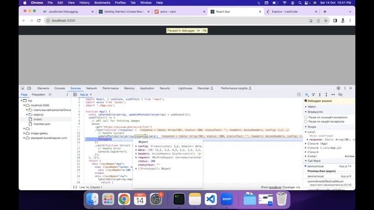Toggle the navigator sidebar icon beside App.js
This screenshot has height=210, width=374.
point(75,94)
